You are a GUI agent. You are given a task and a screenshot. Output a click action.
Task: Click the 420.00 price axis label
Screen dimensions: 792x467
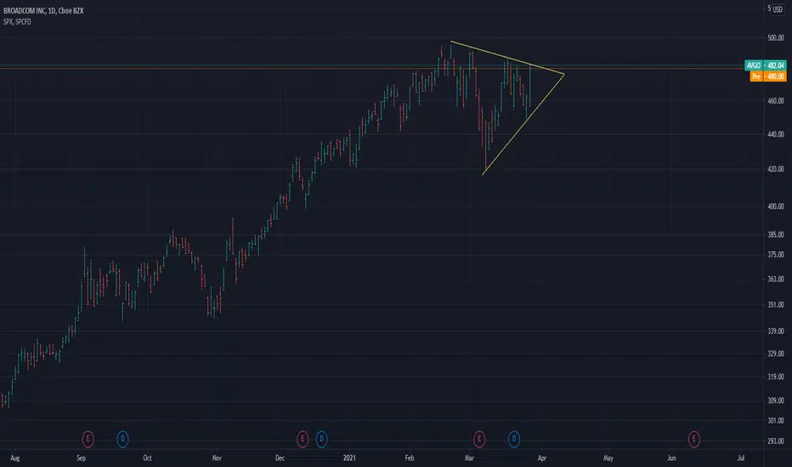pos(775,169)
